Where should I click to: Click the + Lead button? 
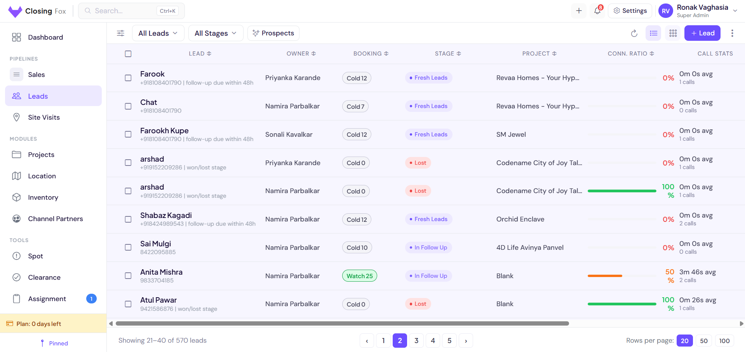(702, 33)
